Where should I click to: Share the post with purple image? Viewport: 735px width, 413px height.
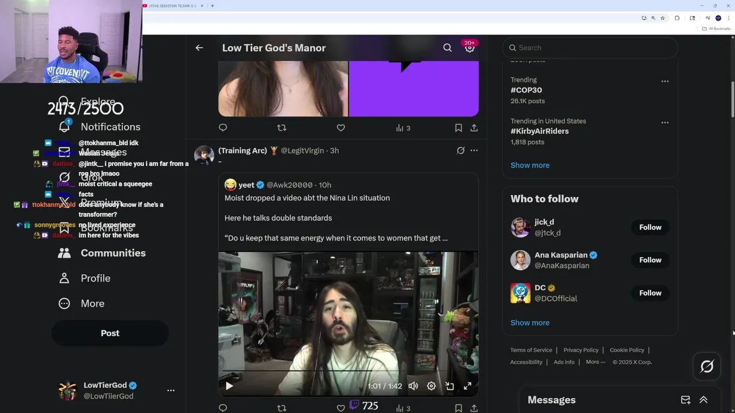tap(474, 127)
